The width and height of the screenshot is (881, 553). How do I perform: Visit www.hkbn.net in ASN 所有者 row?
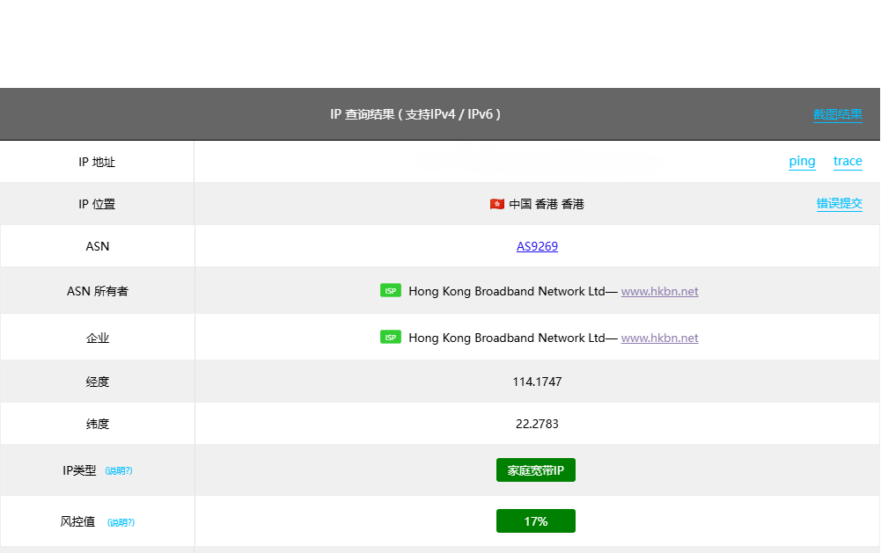click(x=659, y=291)
